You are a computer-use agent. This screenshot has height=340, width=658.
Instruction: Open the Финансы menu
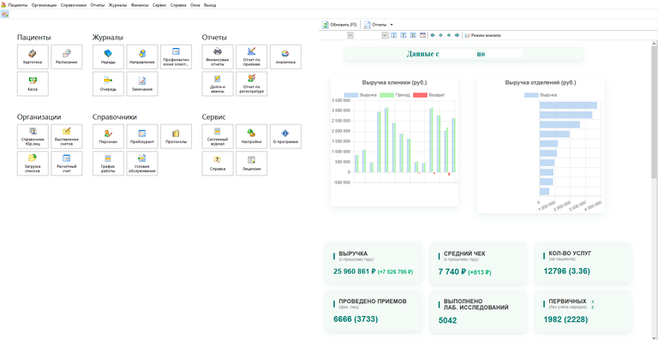pos(140,5)
